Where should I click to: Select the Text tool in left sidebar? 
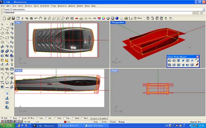[2, 78]
